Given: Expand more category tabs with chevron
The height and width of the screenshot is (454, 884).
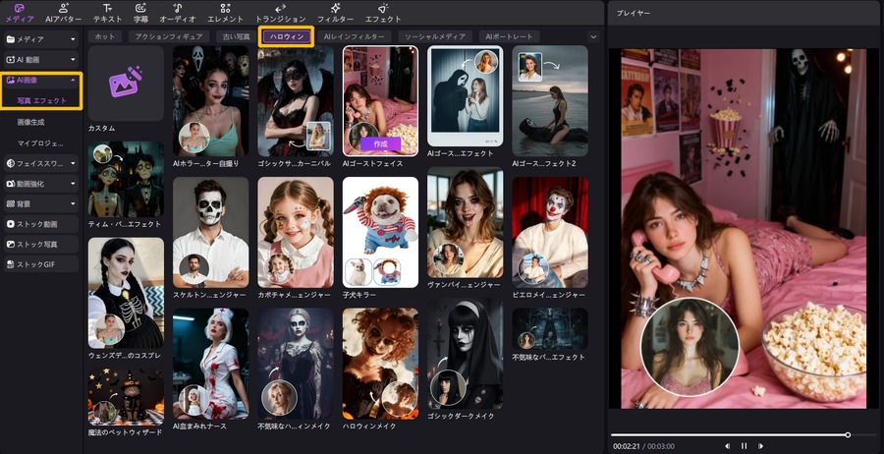Looking at the screenshot, I should (x=592, y=37).
